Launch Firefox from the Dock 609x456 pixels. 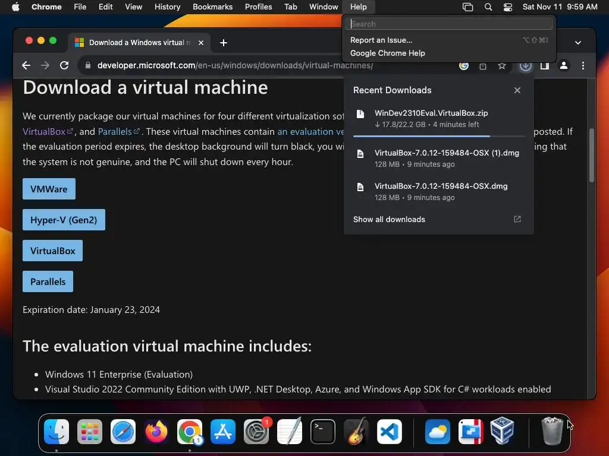point(156,432)
